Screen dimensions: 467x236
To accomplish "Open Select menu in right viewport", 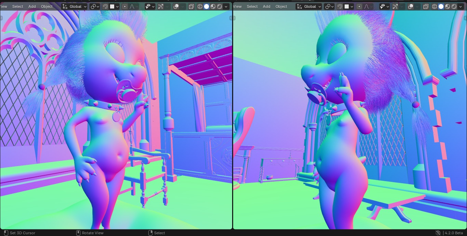I will 252,6.
